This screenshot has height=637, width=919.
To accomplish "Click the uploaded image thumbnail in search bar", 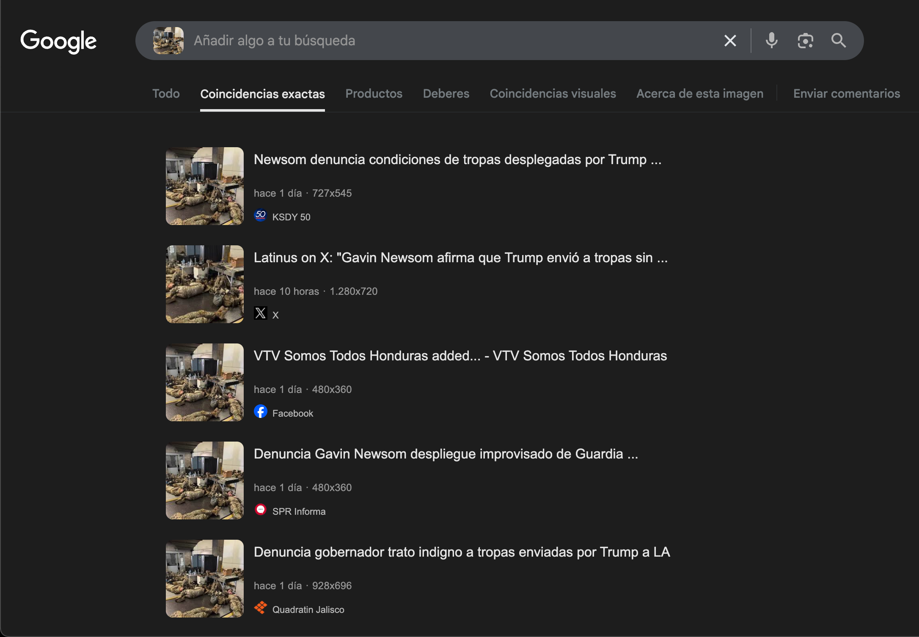I will point(168,41).
